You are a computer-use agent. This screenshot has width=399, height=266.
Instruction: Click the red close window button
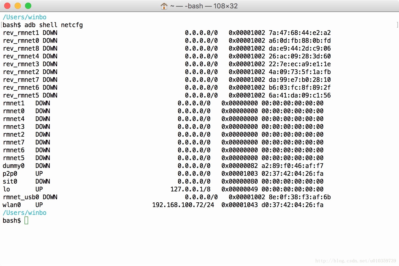(x=7, y=6)
